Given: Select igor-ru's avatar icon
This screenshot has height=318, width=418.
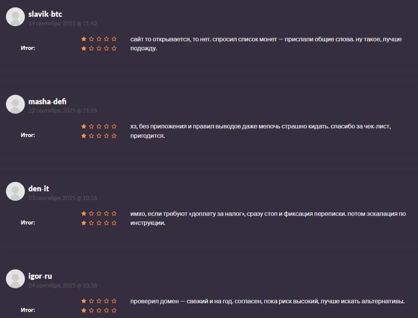Looking at the screenshot, I should pyautogui.click(x=15, y=279).
